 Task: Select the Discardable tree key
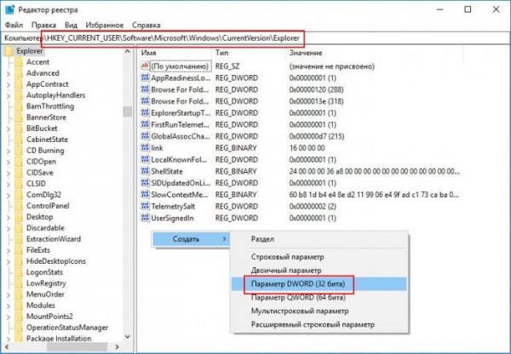click(45, 228)
